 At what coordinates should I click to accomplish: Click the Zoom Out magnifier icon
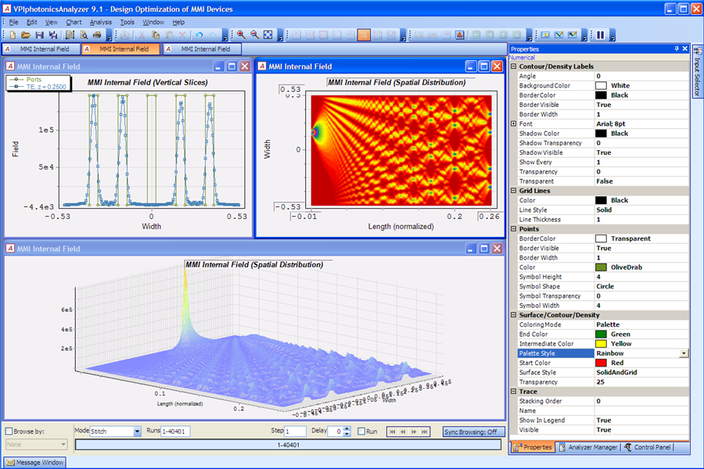click(254, 35)
